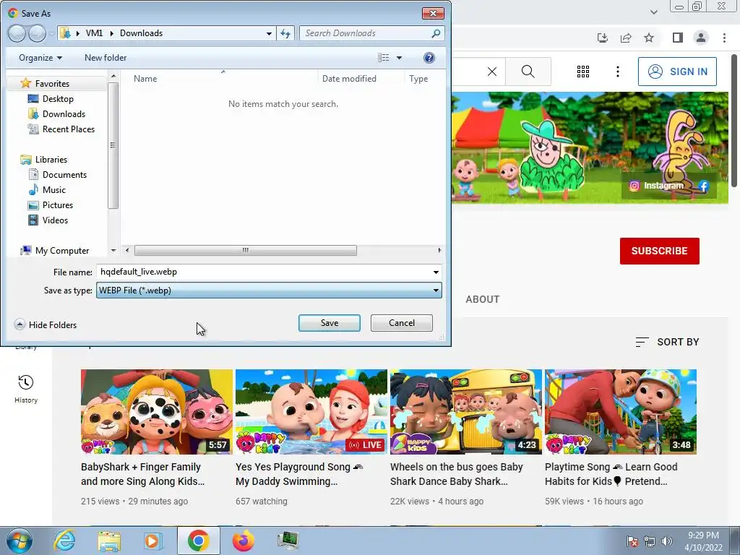This screenshot has width=740, height=555.
Task: Select Downloads in the navigation pane
Action: (x=64, y=113)
